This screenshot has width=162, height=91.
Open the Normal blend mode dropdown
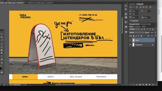pyautogui.click(x=136, y=33)
